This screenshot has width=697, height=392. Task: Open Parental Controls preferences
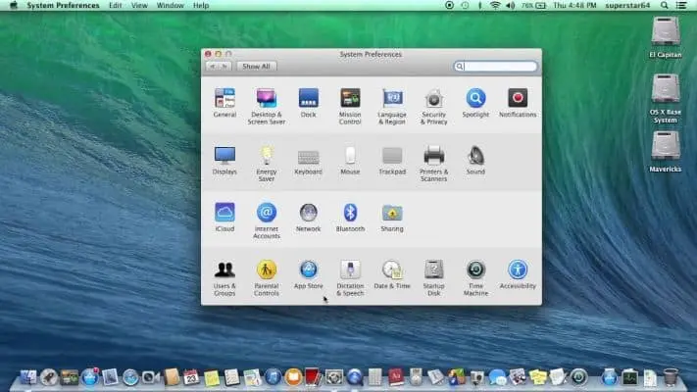coord(267,278)
